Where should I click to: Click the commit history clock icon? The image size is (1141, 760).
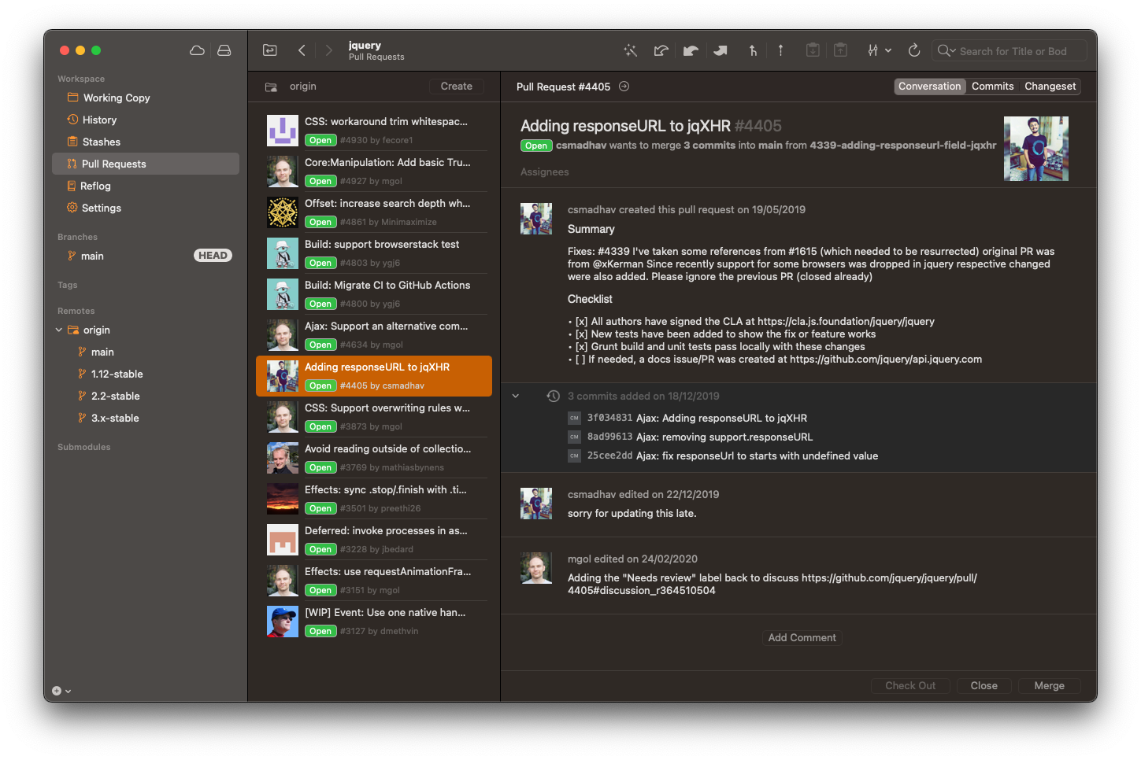coord(554,396)
